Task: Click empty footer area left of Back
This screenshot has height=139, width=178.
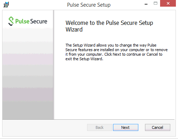Action: pyautogui.click(x=45, y=128)
